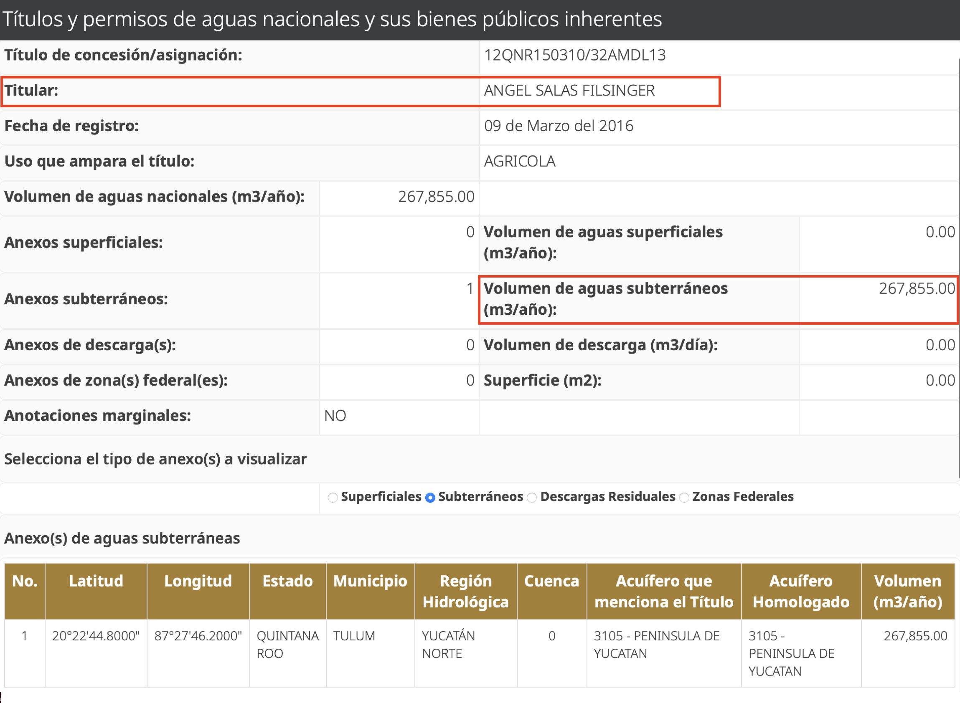
Task: Click the Acuífero Homologado column header
Action: pos(801,591)
